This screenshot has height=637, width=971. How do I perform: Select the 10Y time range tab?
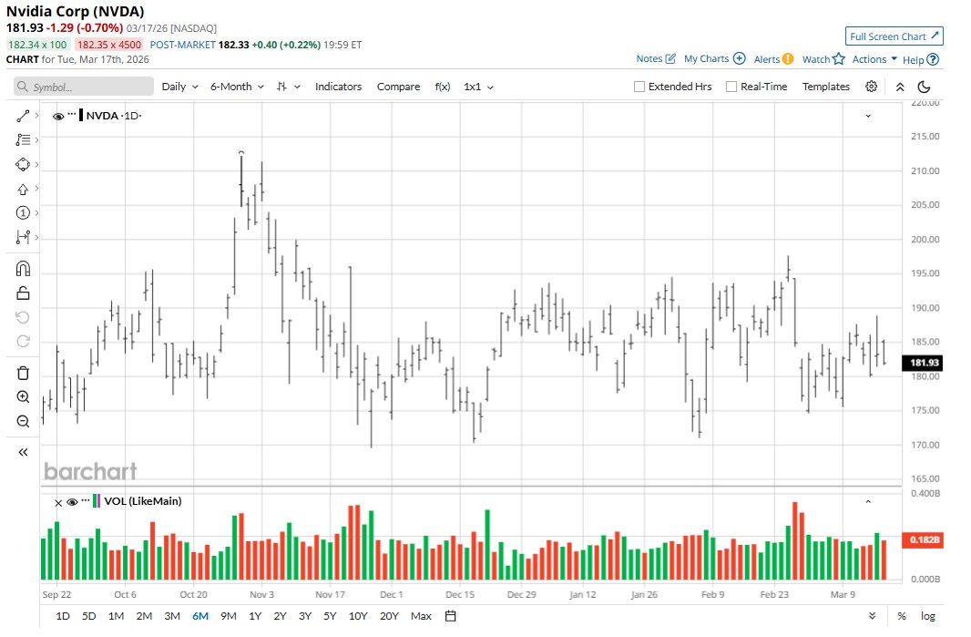tap(358, 616)
